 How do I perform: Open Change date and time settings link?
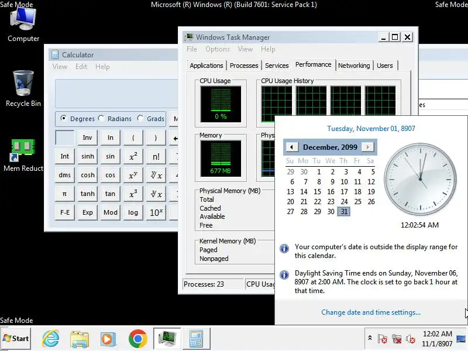(371, 312)
